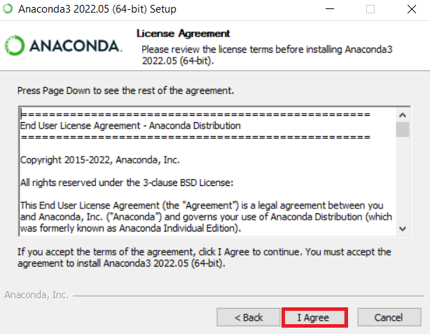Image resolution: width=430 pixels, height=334 pixels.
Task: Click the license scrollbar up arrow
Action: 403,114
